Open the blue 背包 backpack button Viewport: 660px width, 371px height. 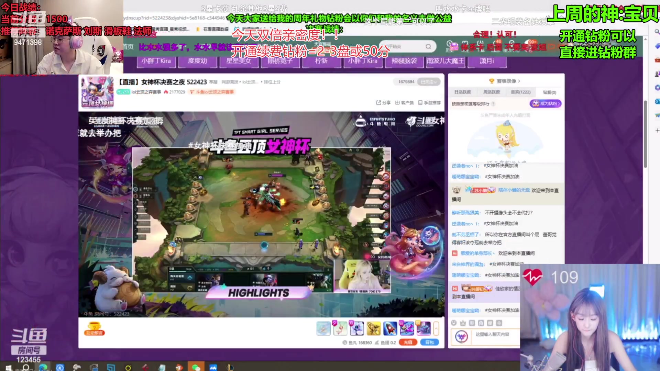click(429, 342)
